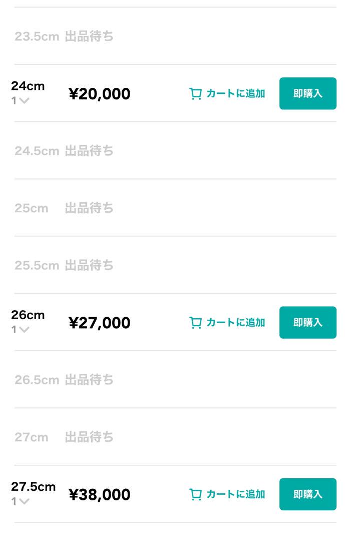Buy the 27.5cm size now (即購入)
This screenshot has height=542, width=351.
pyautogui.click(x=308, y=494)
